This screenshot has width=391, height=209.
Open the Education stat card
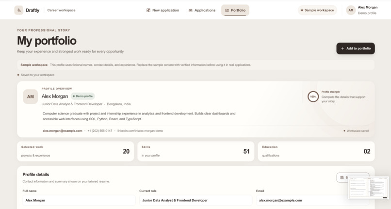(316, 151)
